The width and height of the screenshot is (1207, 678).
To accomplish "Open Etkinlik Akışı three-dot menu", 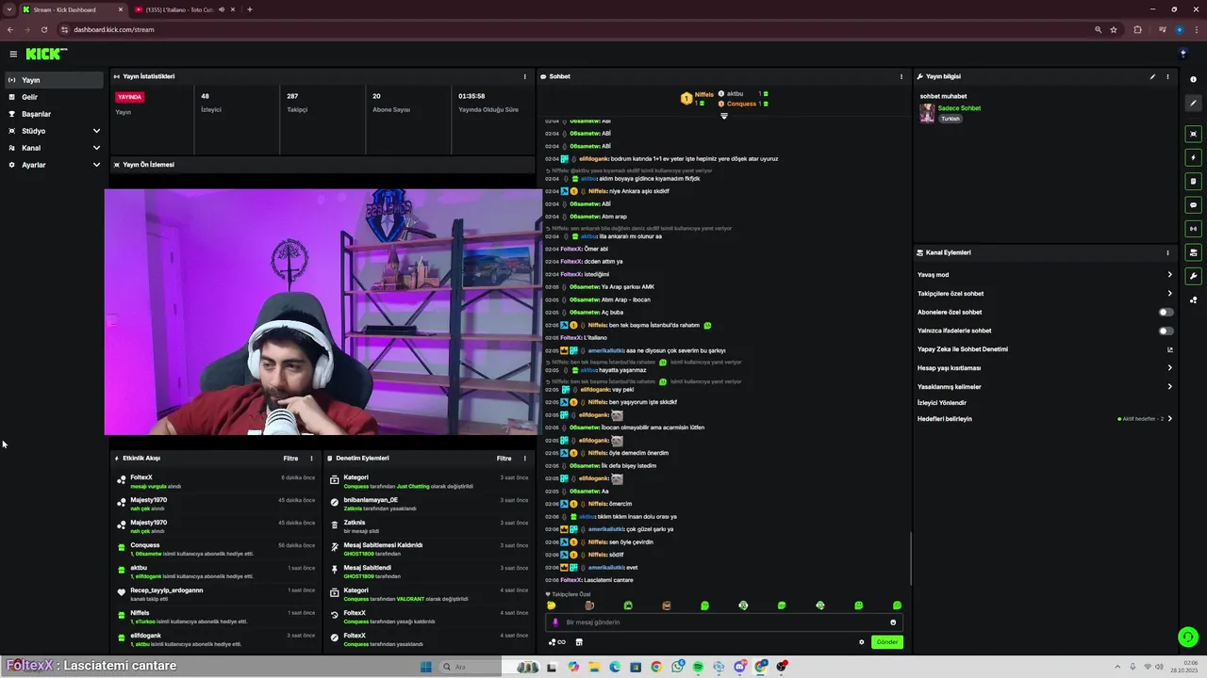I will pyautogui.click(x=311, y=459).
